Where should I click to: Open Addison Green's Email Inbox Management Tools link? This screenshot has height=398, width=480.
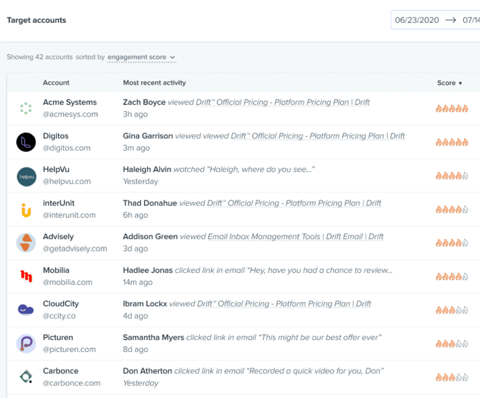click(295, 236)
